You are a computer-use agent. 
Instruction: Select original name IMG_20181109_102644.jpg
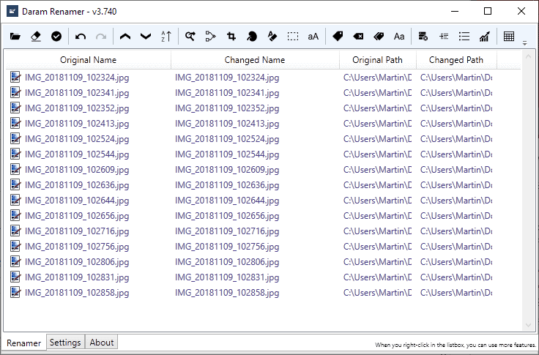click(77, 201)
